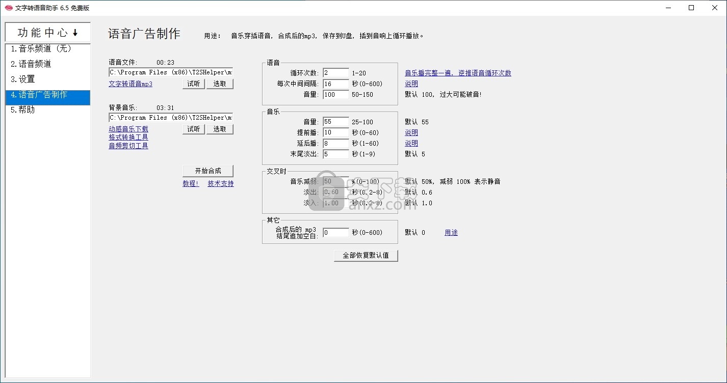Go to 3.设置 in sidebar
Screen dimensions: 727x383
tap(48, 79)
